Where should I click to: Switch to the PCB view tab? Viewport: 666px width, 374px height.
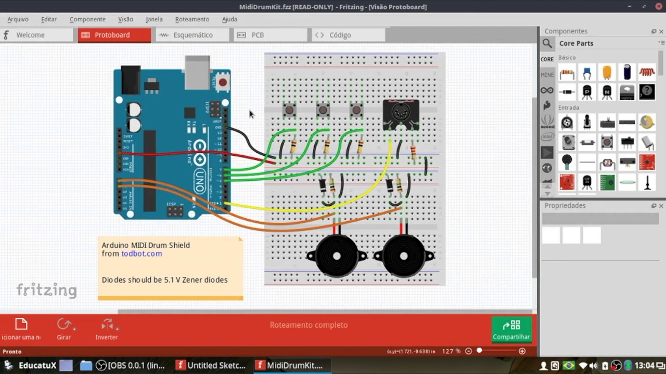[x=271, y=35]
